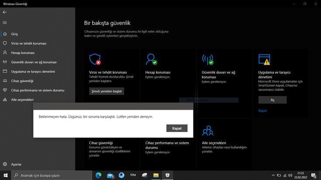Click the heading 'Bir bakışta güvenlik'
The width and height of the screenshot is (321, 180).
point(107,23)
